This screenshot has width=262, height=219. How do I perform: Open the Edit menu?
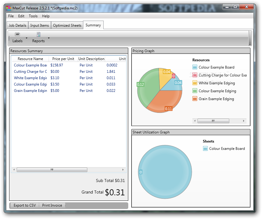point(21,16)
